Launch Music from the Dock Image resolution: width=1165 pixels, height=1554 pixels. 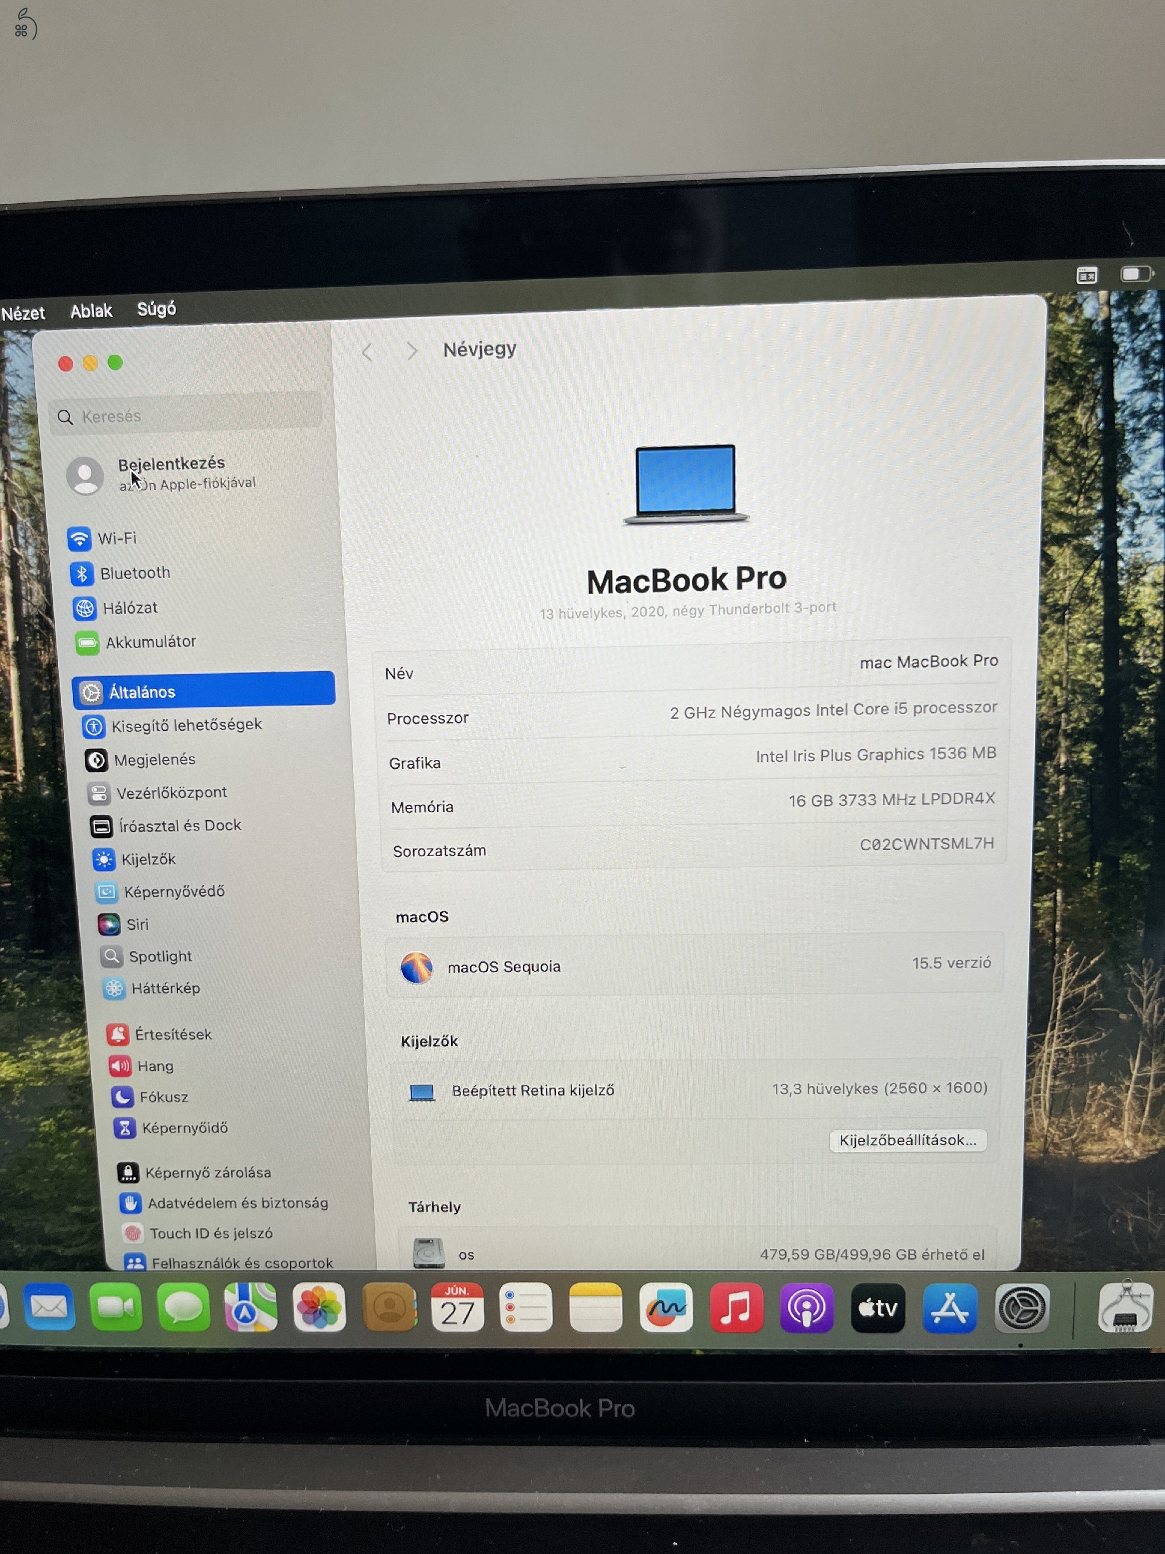click(x=736, y=1307)
